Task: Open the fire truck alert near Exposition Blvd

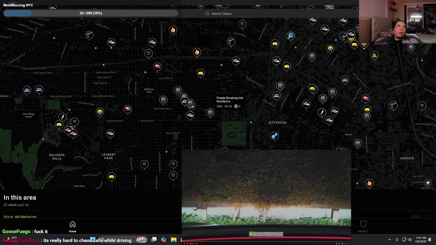Action: click(x=127, y=109)
